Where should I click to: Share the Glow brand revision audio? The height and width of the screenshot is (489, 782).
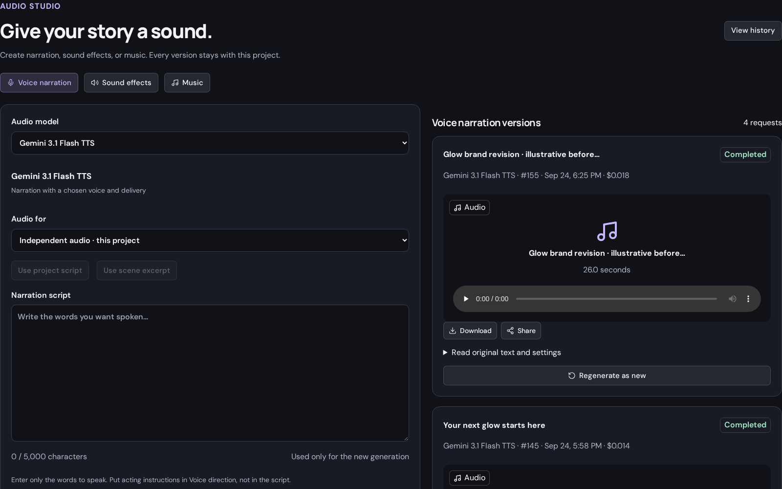pyautogui.click(x=521, y=331)
